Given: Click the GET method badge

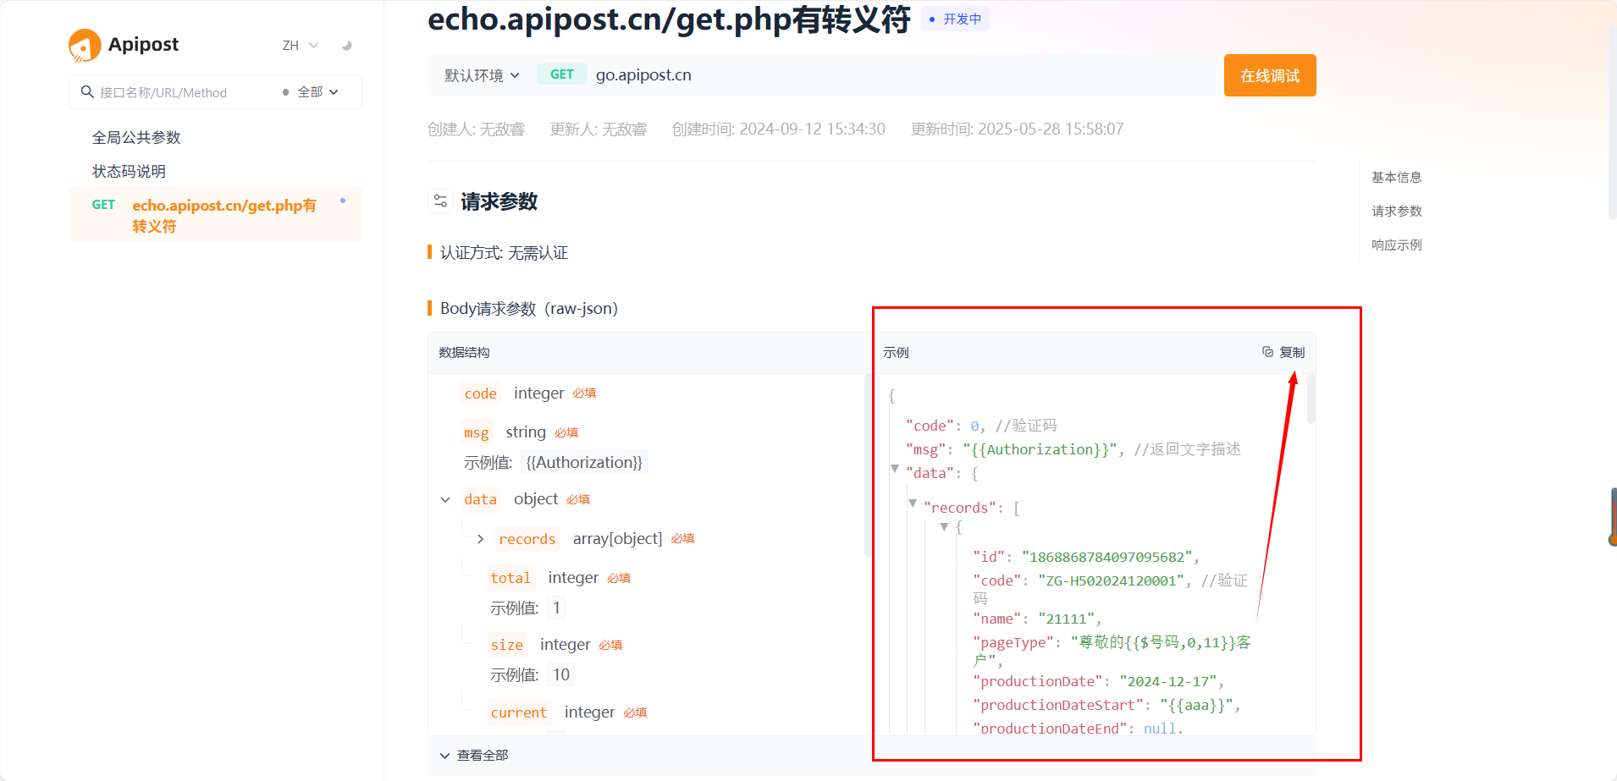Looking at the screenshot, I should point(562,74).
